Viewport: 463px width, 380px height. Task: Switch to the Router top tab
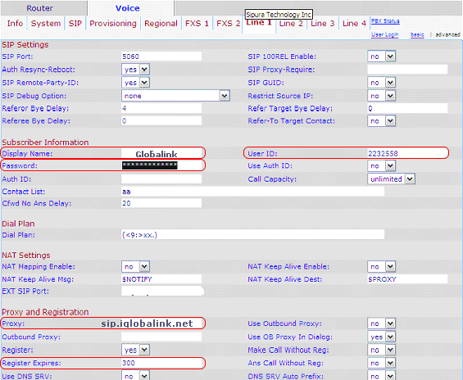click(40, 8)
